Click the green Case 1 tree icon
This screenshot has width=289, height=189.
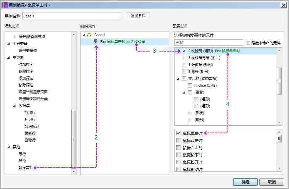tap(89, 35)
